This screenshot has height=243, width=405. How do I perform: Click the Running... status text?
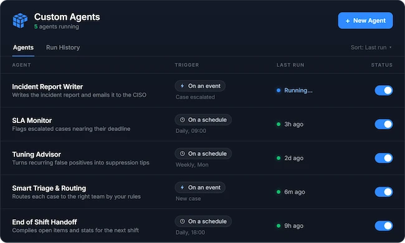[x=298, y=91]
